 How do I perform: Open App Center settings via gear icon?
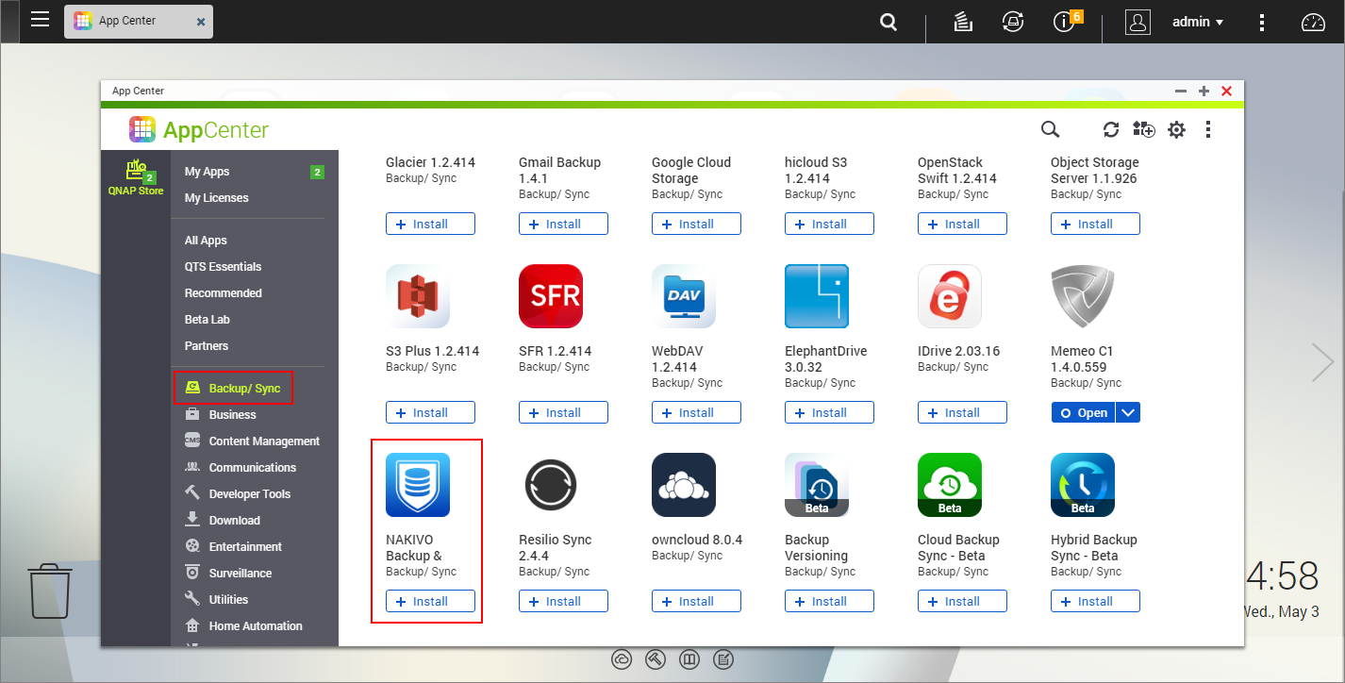pyautogui.click(x=1176, y=129)
